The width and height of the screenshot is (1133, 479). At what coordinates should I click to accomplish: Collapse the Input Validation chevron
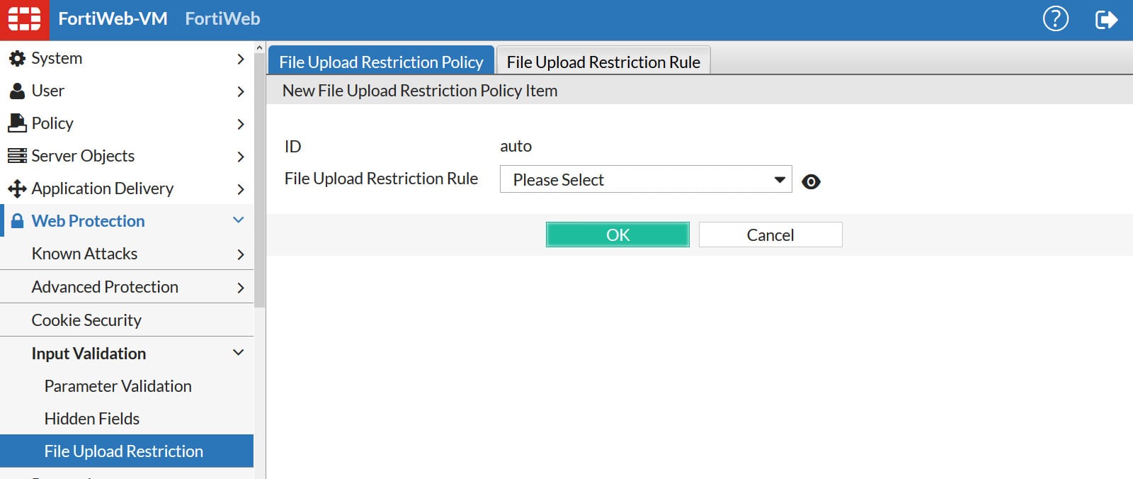pyautogui.click(x=239, y=352)
